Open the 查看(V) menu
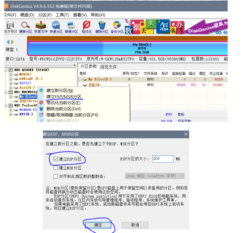 pos(80,15)
